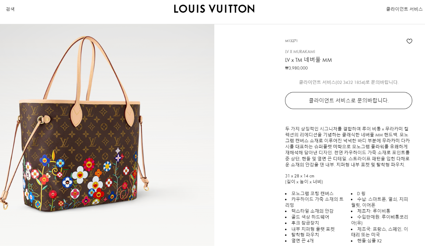Image resolution: width=425 pixels, height=246 pixels.
Task: Click the product description paragraph
Action: tap(347, 147)
